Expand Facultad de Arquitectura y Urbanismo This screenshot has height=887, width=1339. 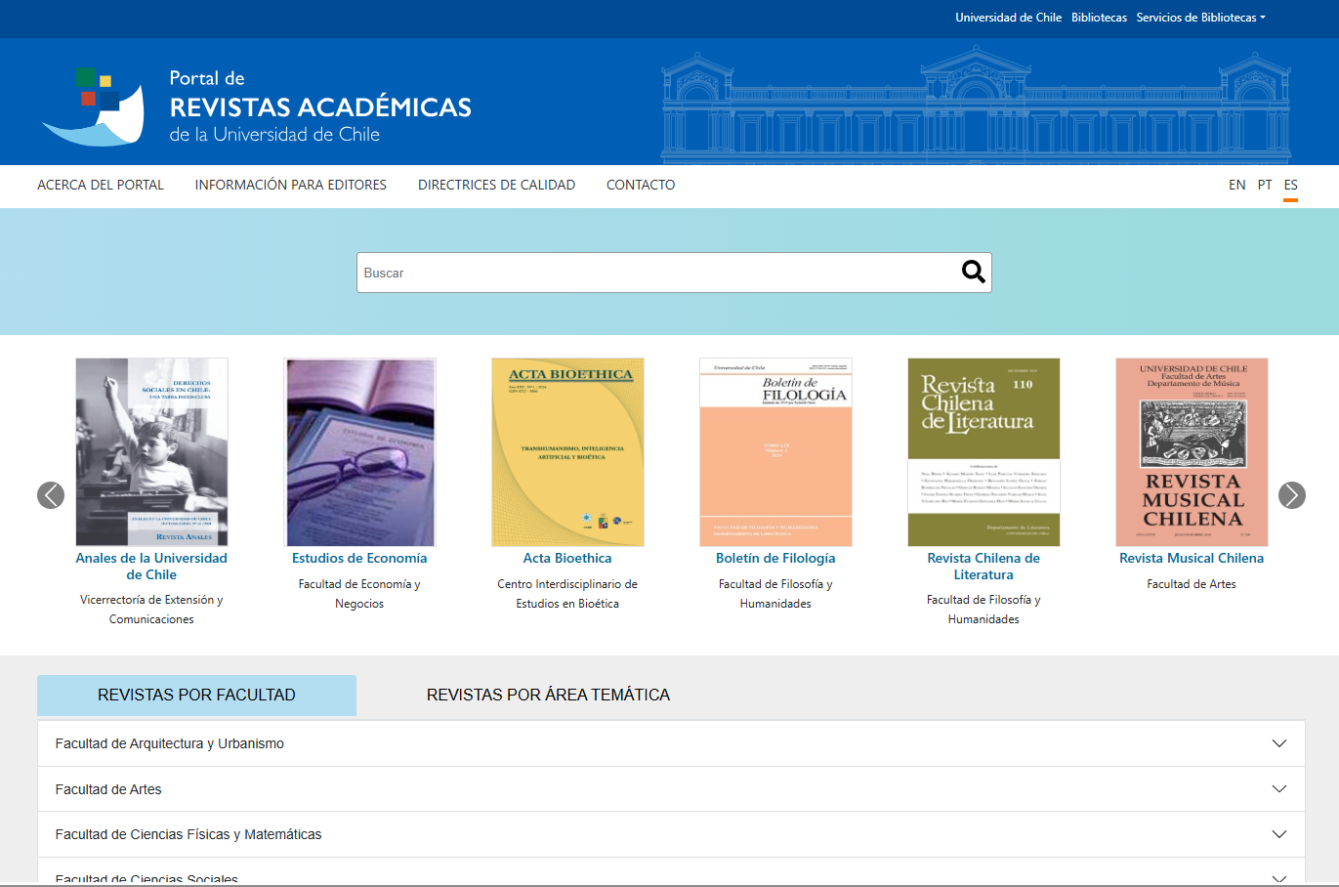point(671,743)
